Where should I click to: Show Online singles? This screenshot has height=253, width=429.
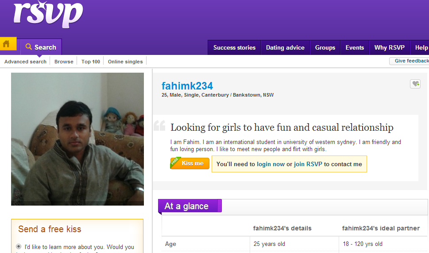click(125, 62)
